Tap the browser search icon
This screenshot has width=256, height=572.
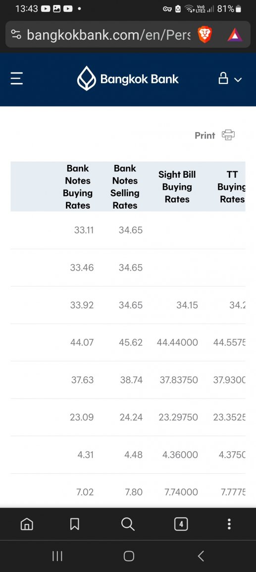pyautogui.click(x=128, y=524)
